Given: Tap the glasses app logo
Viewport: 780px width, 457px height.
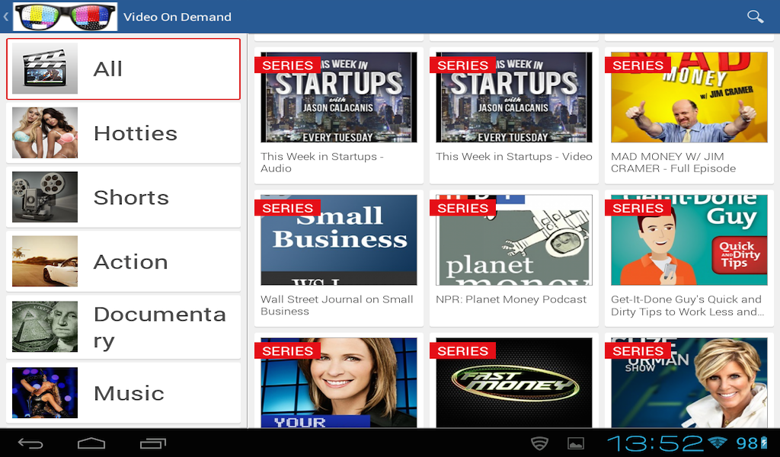Looking at the screenshot, I should [x=66, y=17].
